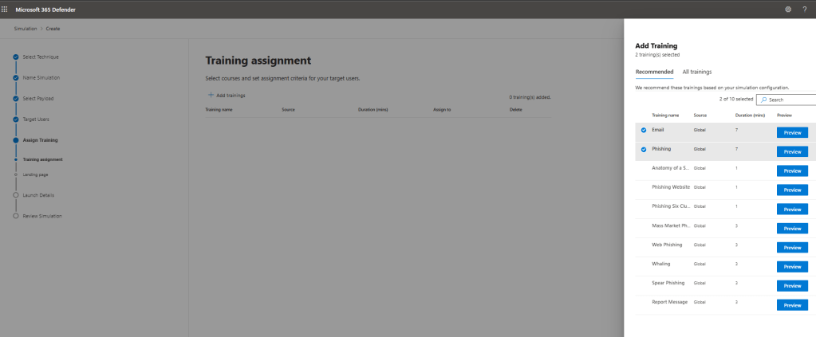816x337 pixels.
Task: Select the Whaling training row
Action: point(661,264)
